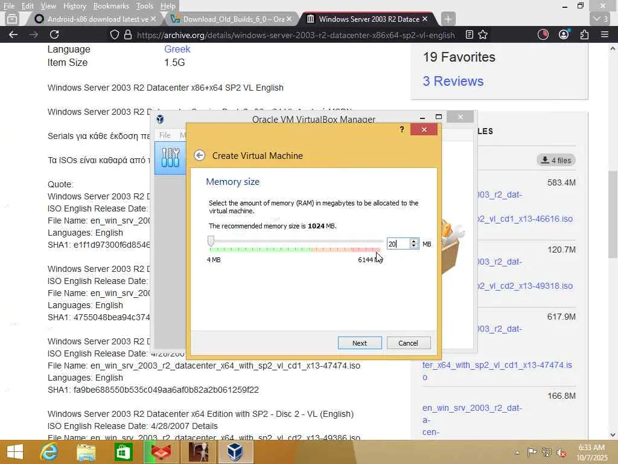Open the cd2_x13-49318.iso download link
The width and height of the screenshot is (618, 464).
pos(525,286)
